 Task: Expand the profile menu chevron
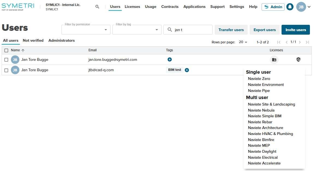(x=309, y=7)
